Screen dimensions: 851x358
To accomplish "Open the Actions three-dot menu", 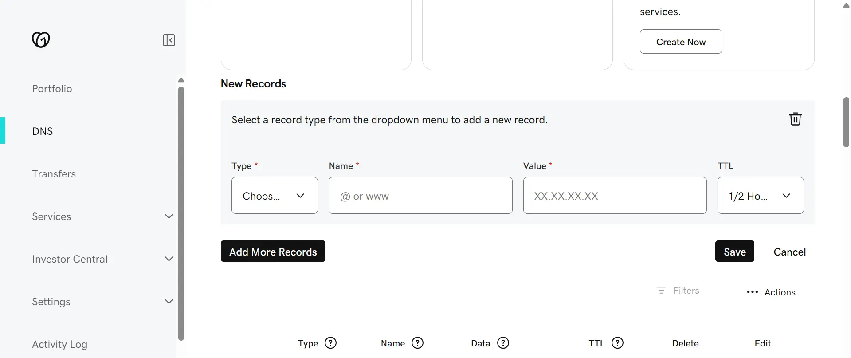I will [x=770, y=292].
